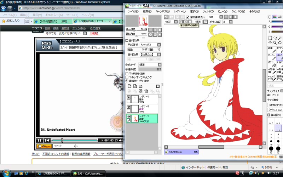Select the rotate view tool in SAI
The width and height of the screenshot is (283, 177).
tap(280, 43)
